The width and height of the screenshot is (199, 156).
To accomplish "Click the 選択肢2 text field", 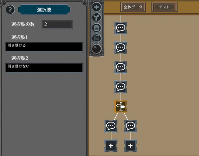I will pyautogui.click(x=44, y=68).
